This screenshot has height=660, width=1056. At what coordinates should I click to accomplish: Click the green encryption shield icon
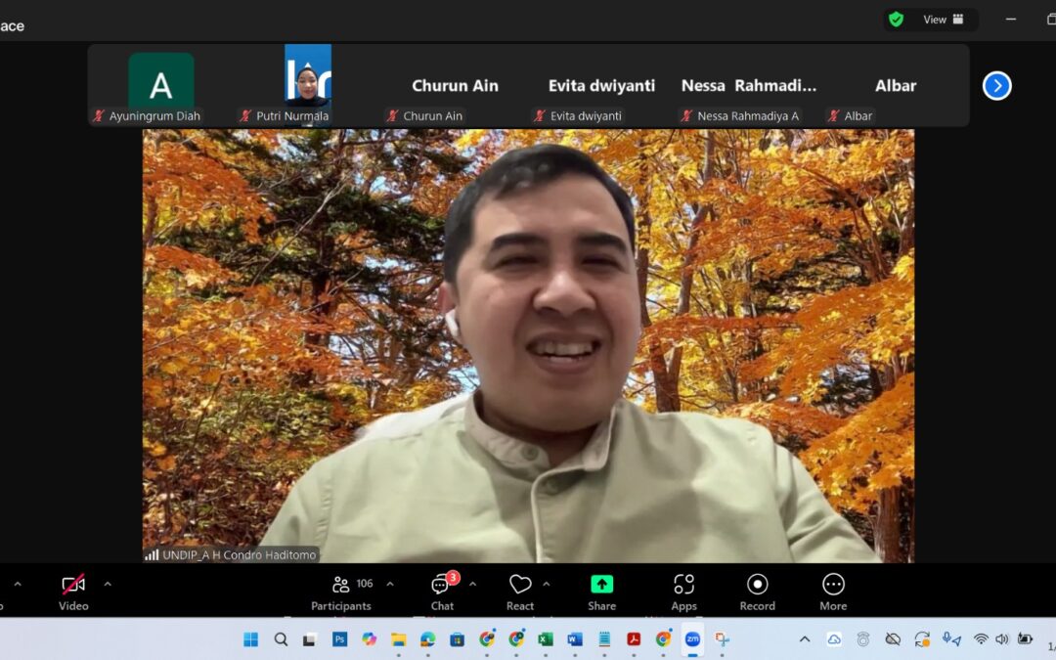pyautogui.click(x=896, y=20)
